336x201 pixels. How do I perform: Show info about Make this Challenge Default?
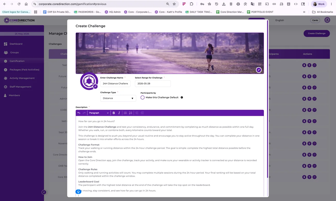click(182, 97)
